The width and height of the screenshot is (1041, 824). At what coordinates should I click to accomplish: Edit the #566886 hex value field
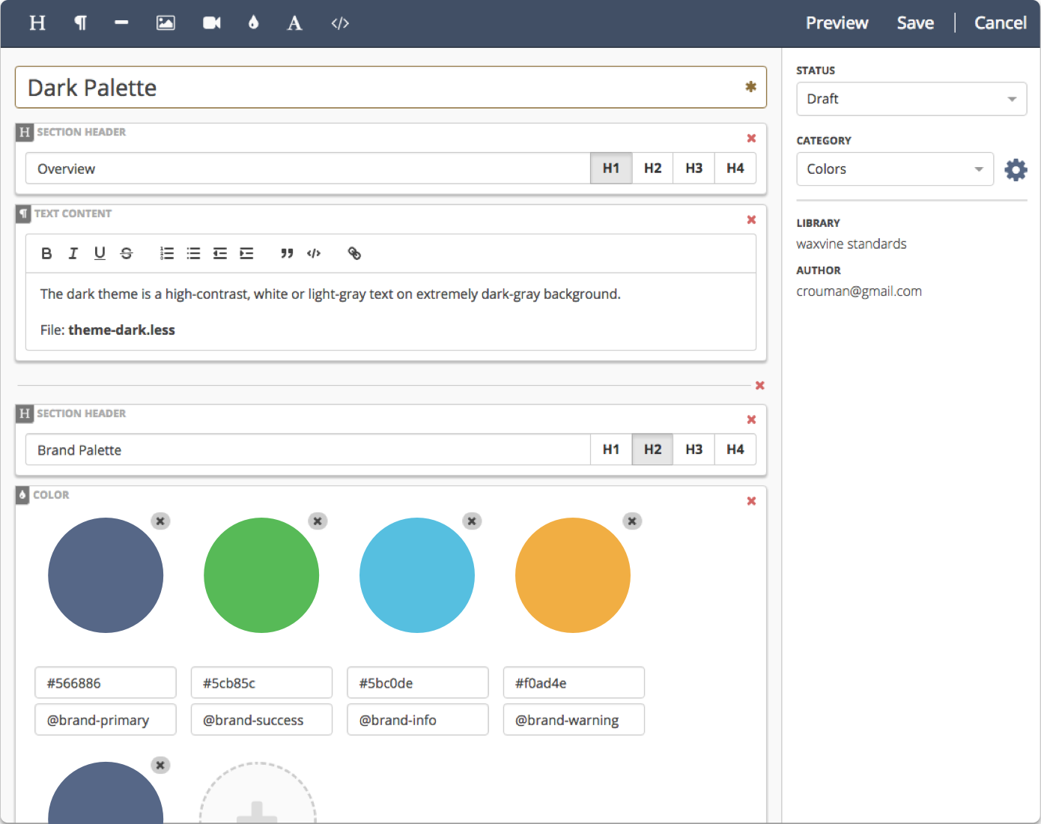(106, 682)
